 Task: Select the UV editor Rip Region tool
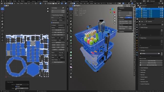pos(2,31)
